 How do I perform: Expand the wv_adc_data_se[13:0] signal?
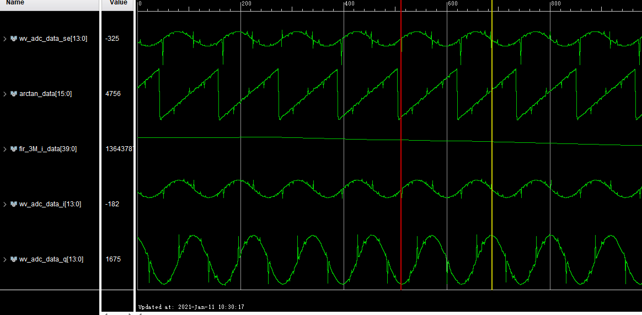5,39
